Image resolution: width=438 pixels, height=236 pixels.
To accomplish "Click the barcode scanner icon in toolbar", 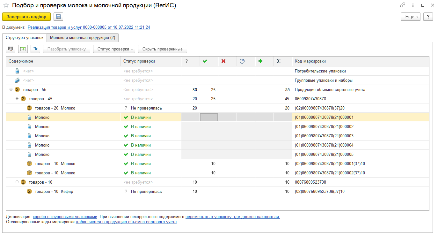I will click(11, 49).
